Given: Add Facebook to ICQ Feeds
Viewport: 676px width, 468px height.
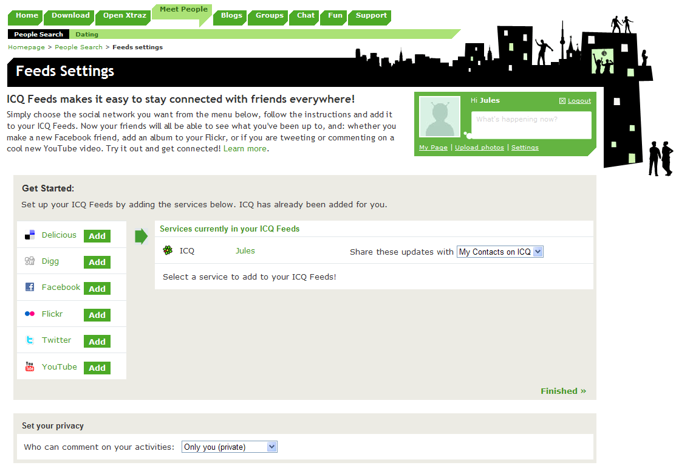Looking at the screenshot, I should pos(97,289).
